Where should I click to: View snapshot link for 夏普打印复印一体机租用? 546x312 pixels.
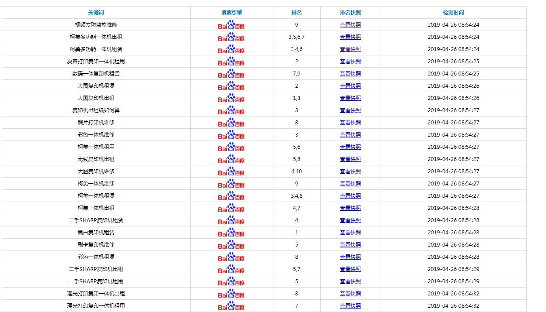[x=350, y=62]
